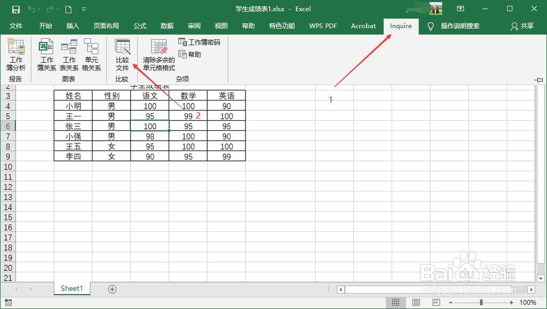This screenshot has width=547, height=309.
Task: Select cell with name 张三
Action: (x=73, y=126)
